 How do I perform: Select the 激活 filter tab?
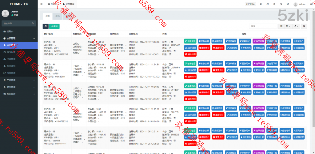pos(58,16)
